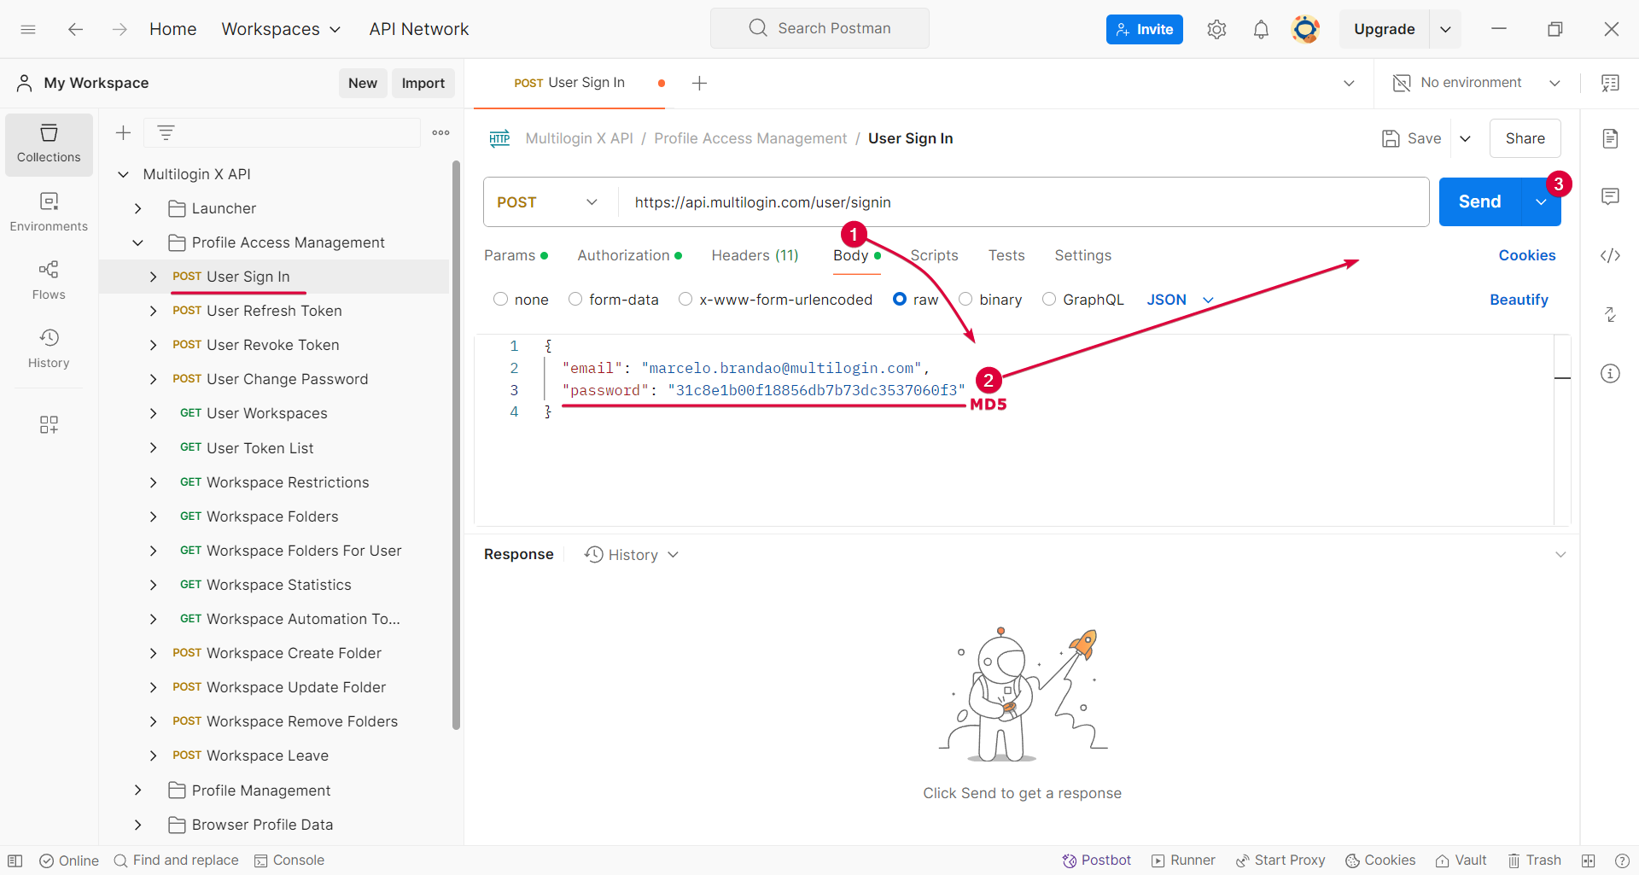The width and height of the screenshot is (1639, 875).
Task: Open the Postbot assistant
Action: point(1096,860)
